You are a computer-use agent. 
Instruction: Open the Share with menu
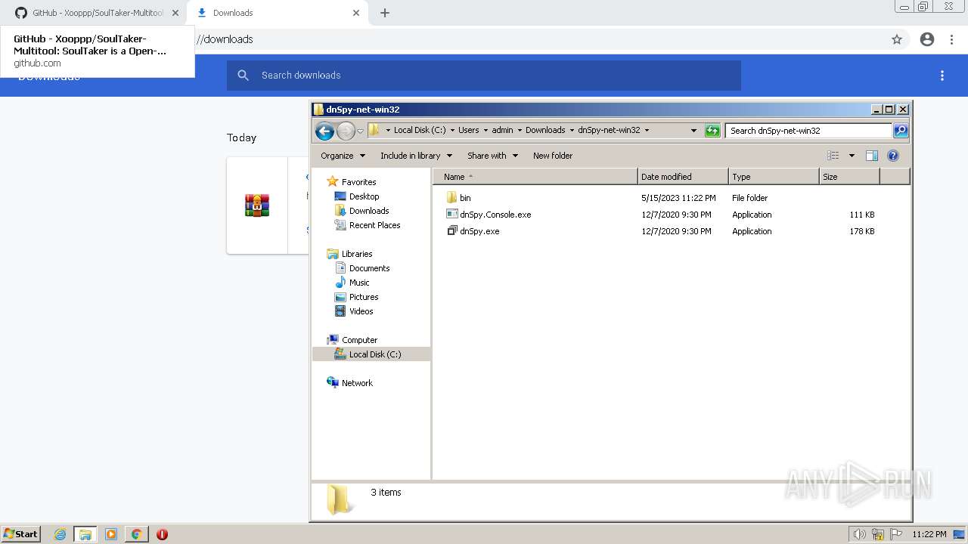click(492, 156)
